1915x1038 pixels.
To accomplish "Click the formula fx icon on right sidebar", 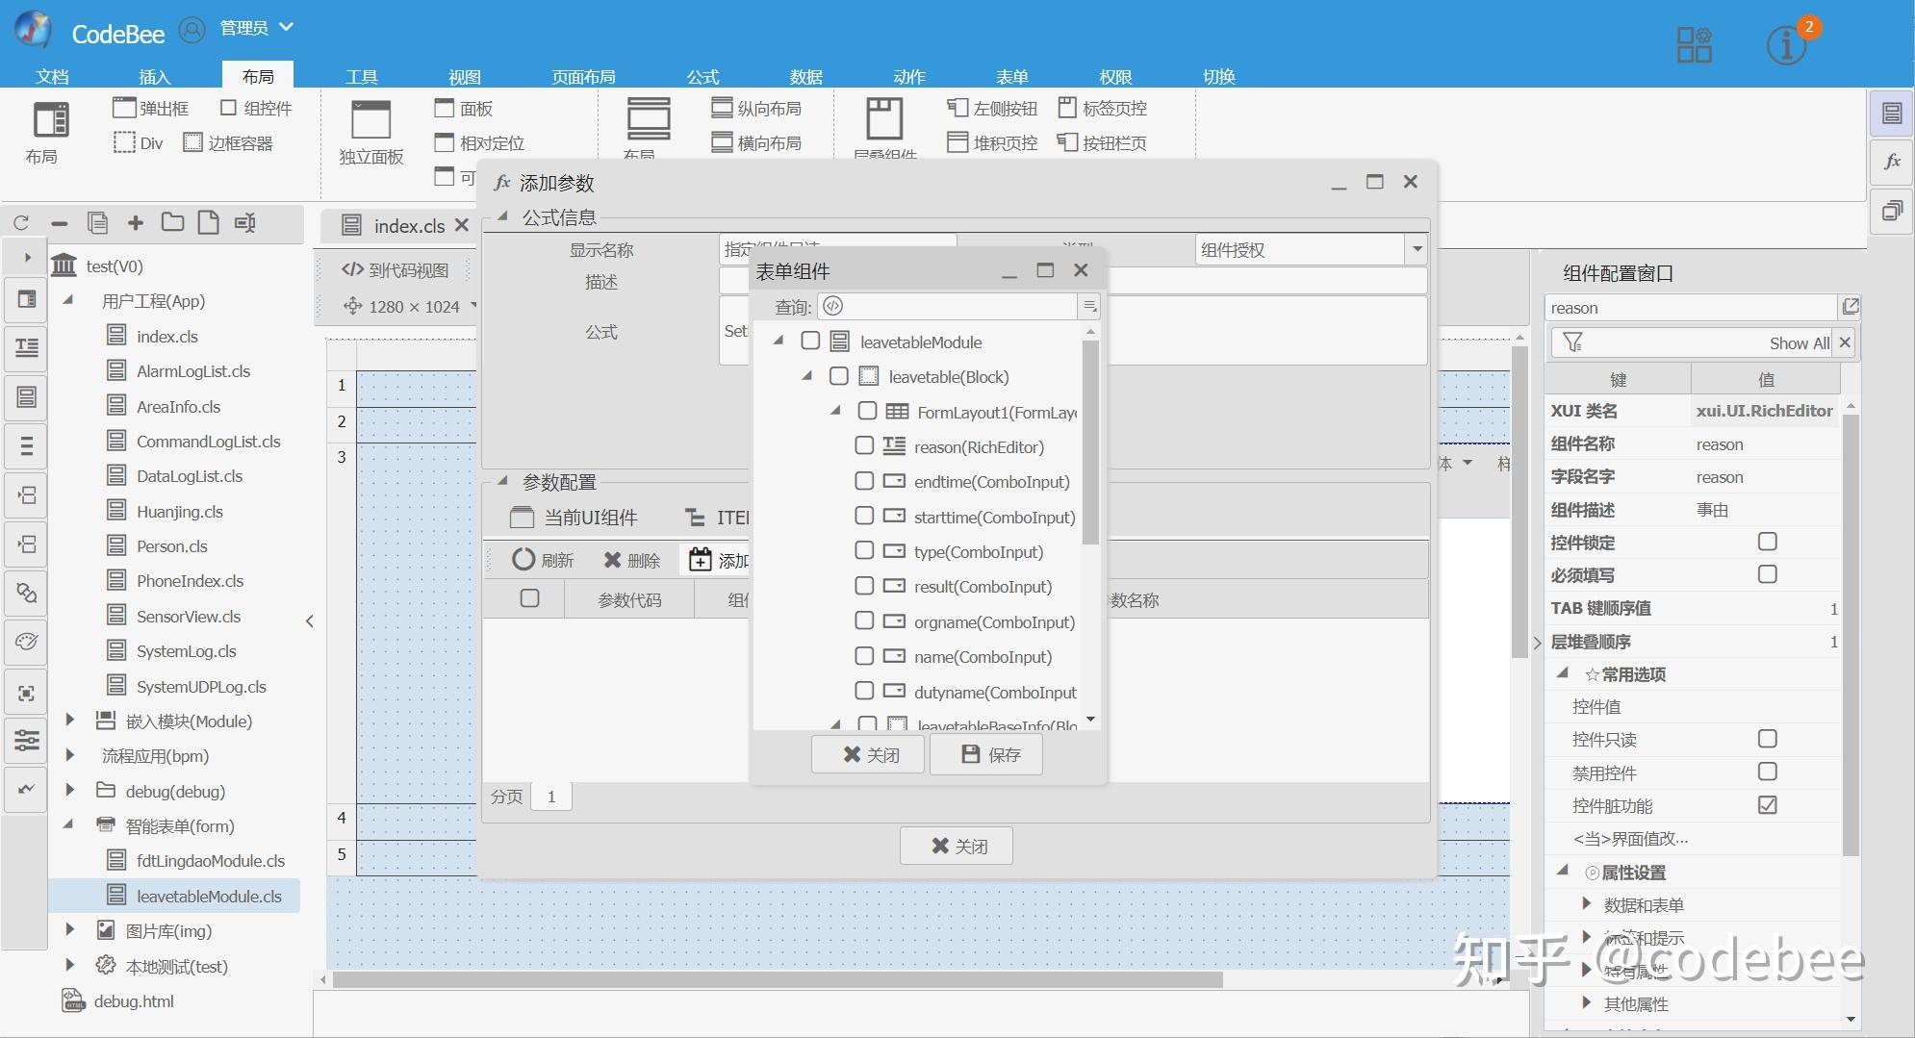I will coord(1892,162).
